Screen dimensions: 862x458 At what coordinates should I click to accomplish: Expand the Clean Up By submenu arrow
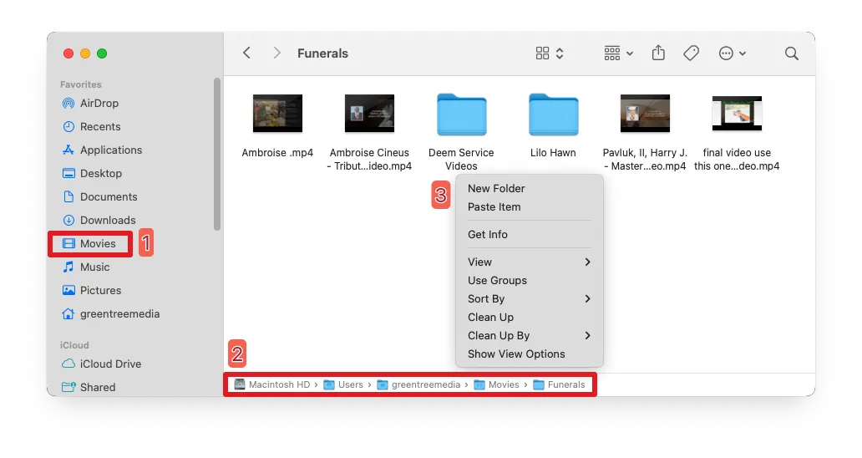click(588, 336)
